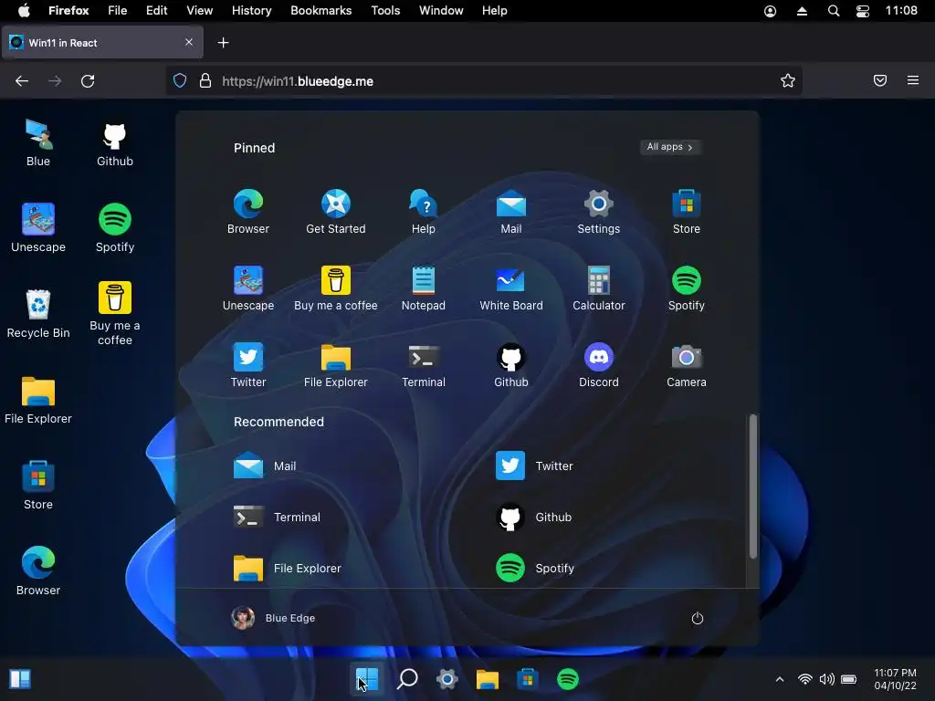This screenshot has width=935, height=701.
Task: Click the battery tray icon
Action: [x=848, y=679]
